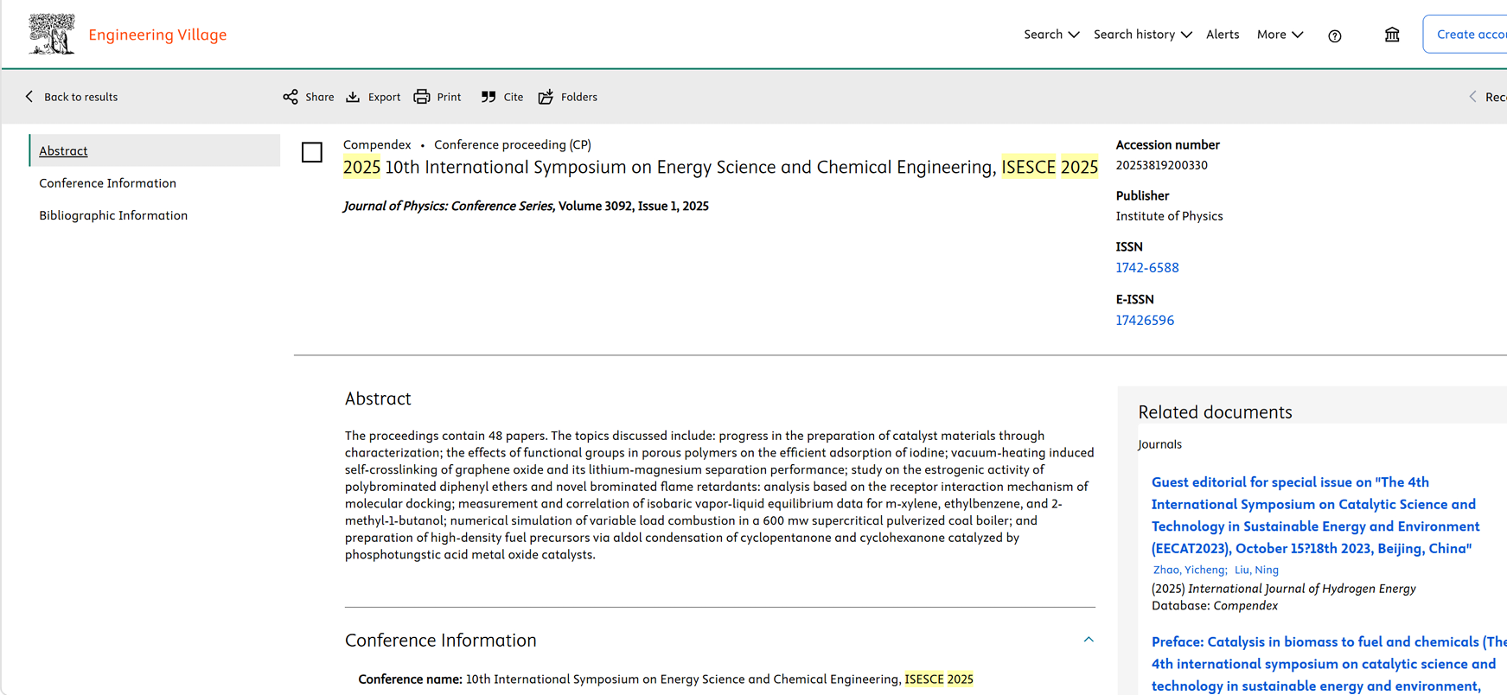The image size is (1507, 695).
Task: Open the Preface: Catalysis in biomass document
Action: [x=1329, y=664]
